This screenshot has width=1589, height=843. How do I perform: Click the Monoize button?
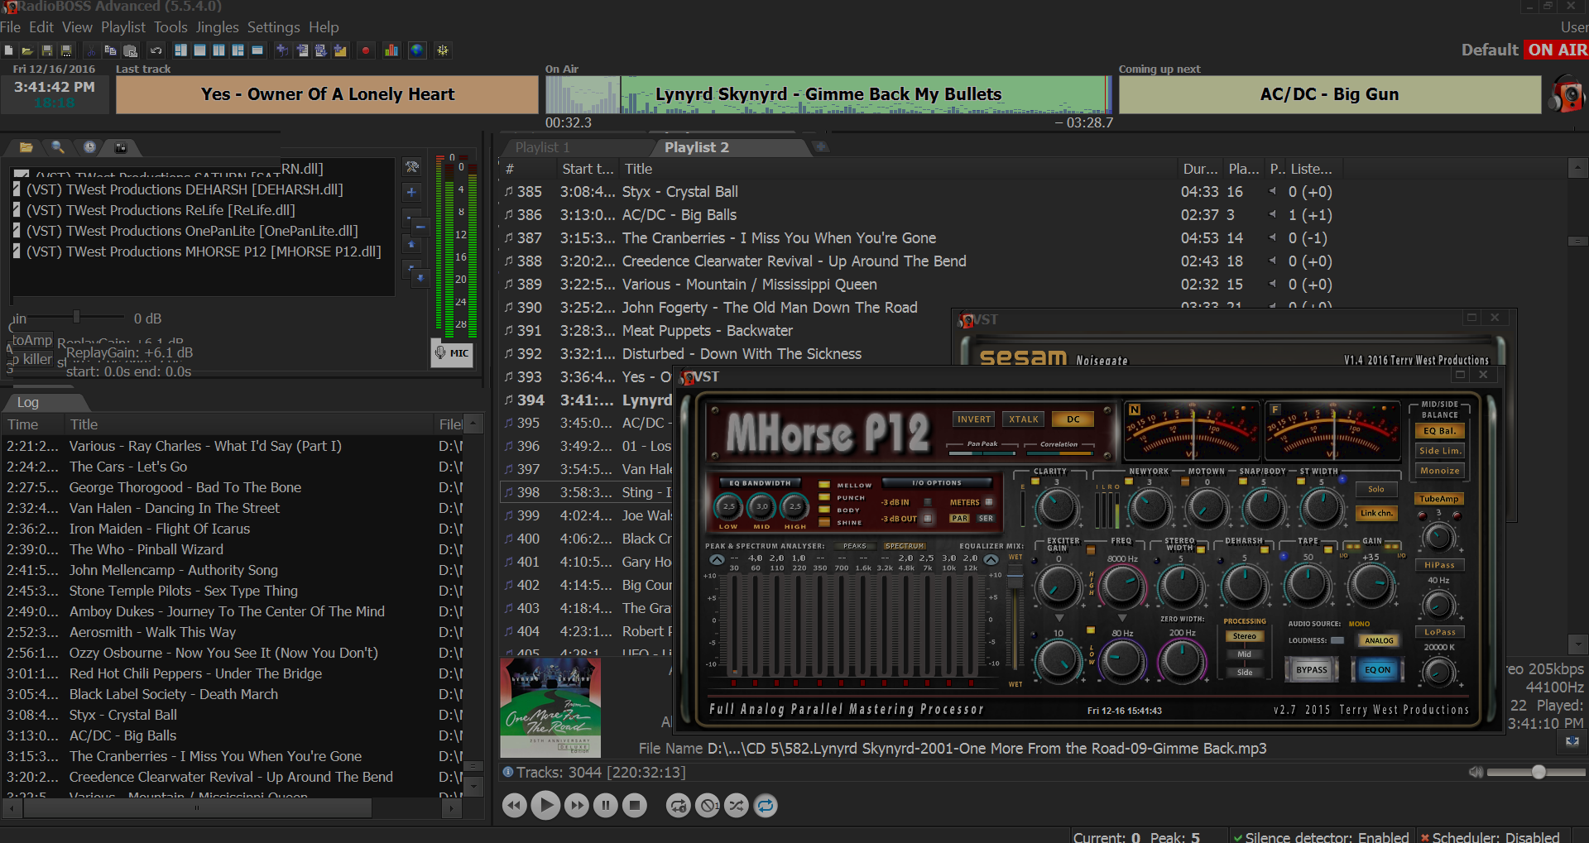click(1440, 471)
